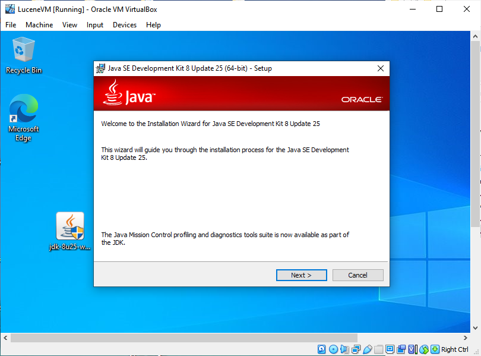
Task: Click the USB devices status icon
Action: coord(367,349)
